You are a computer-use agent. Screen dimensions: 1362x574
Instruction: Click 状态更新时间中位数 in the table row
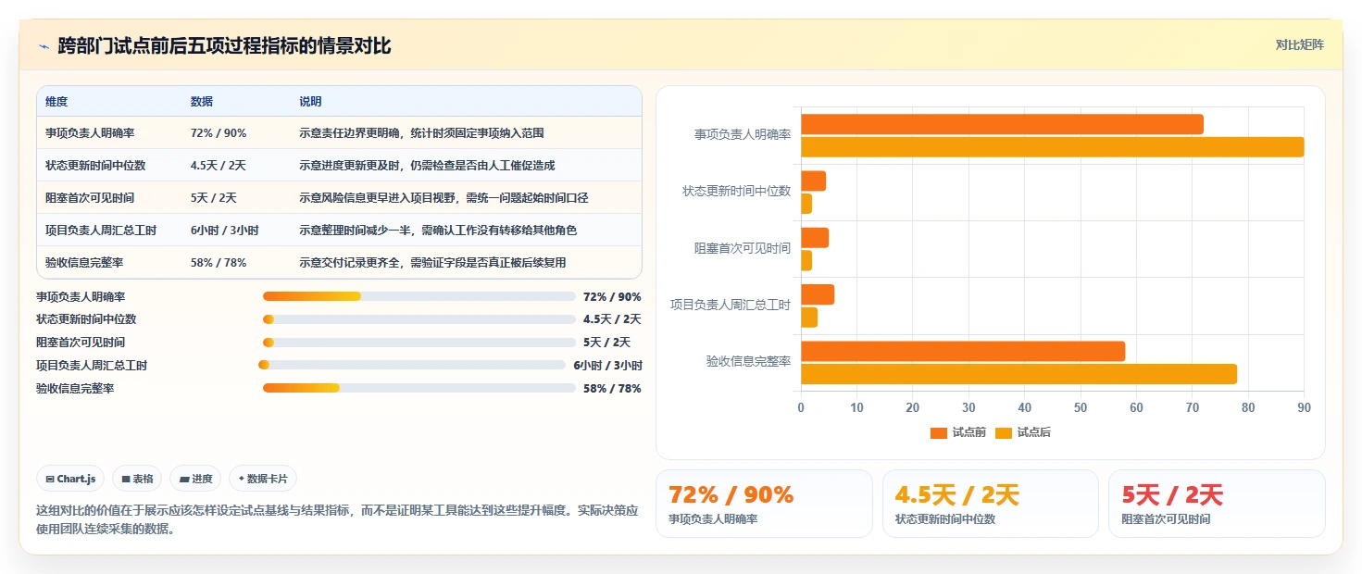pos(95,166)
